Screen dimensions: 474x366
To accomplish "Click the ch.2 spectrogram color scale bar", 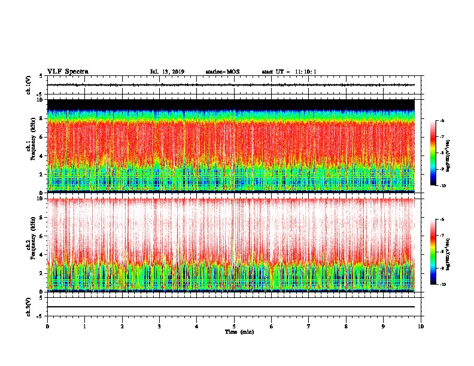I will click(x=433, y=252).
